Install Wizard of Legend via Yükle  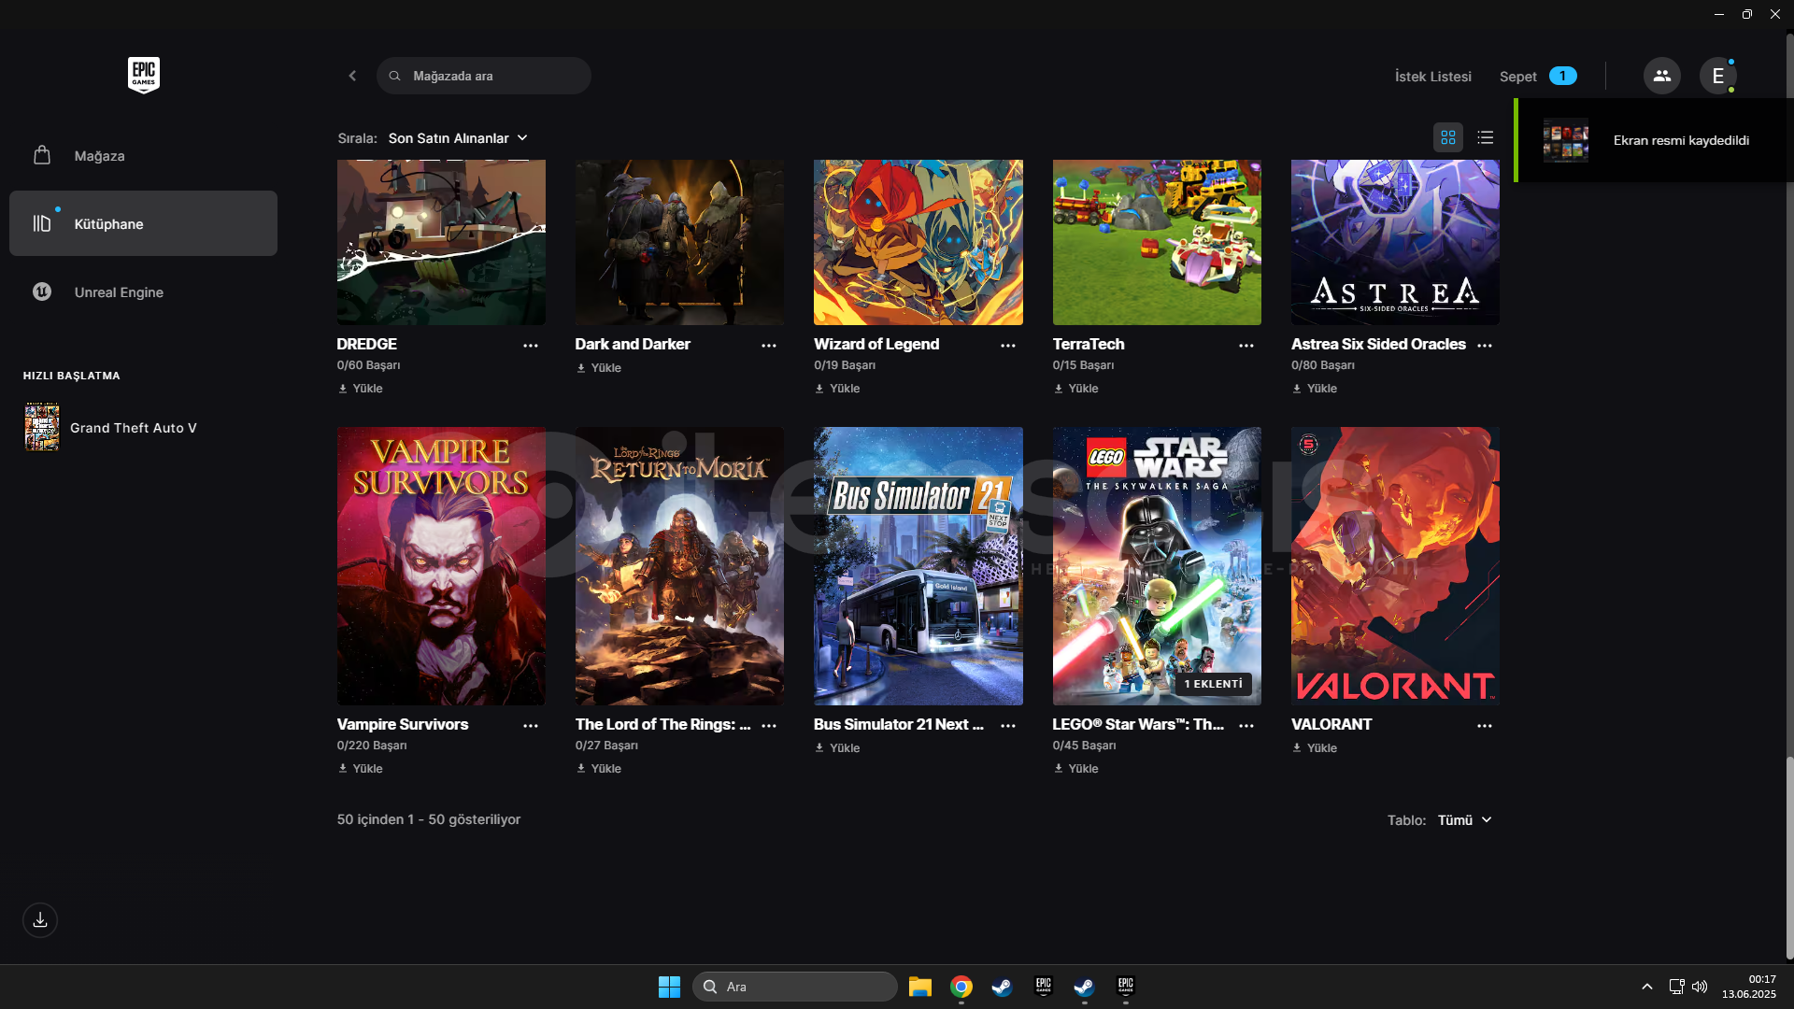point(837,389)
